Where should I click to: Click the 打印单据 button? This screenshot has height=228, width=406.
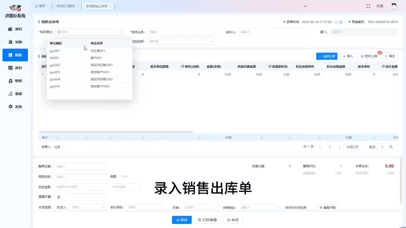pyautogui.click(x=207, y=220)
